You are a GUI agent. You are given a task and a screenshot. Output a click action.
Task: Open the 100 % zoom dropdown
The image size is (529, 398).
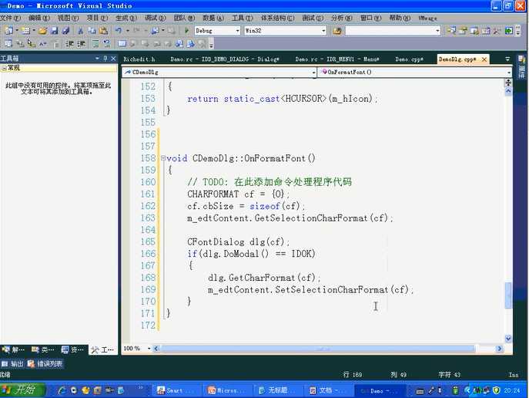149,349
